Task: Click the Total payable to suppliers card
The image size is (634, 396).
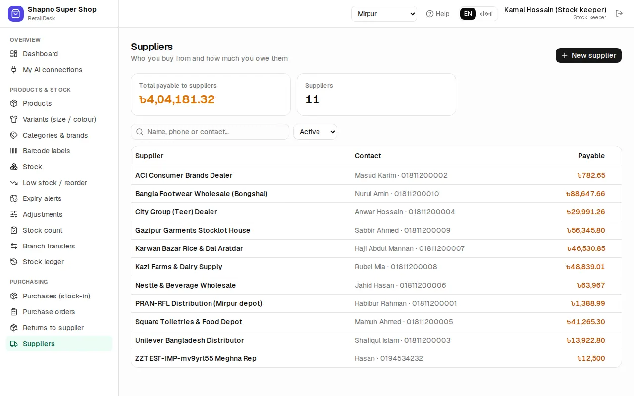Action: (x=211, y=95)
